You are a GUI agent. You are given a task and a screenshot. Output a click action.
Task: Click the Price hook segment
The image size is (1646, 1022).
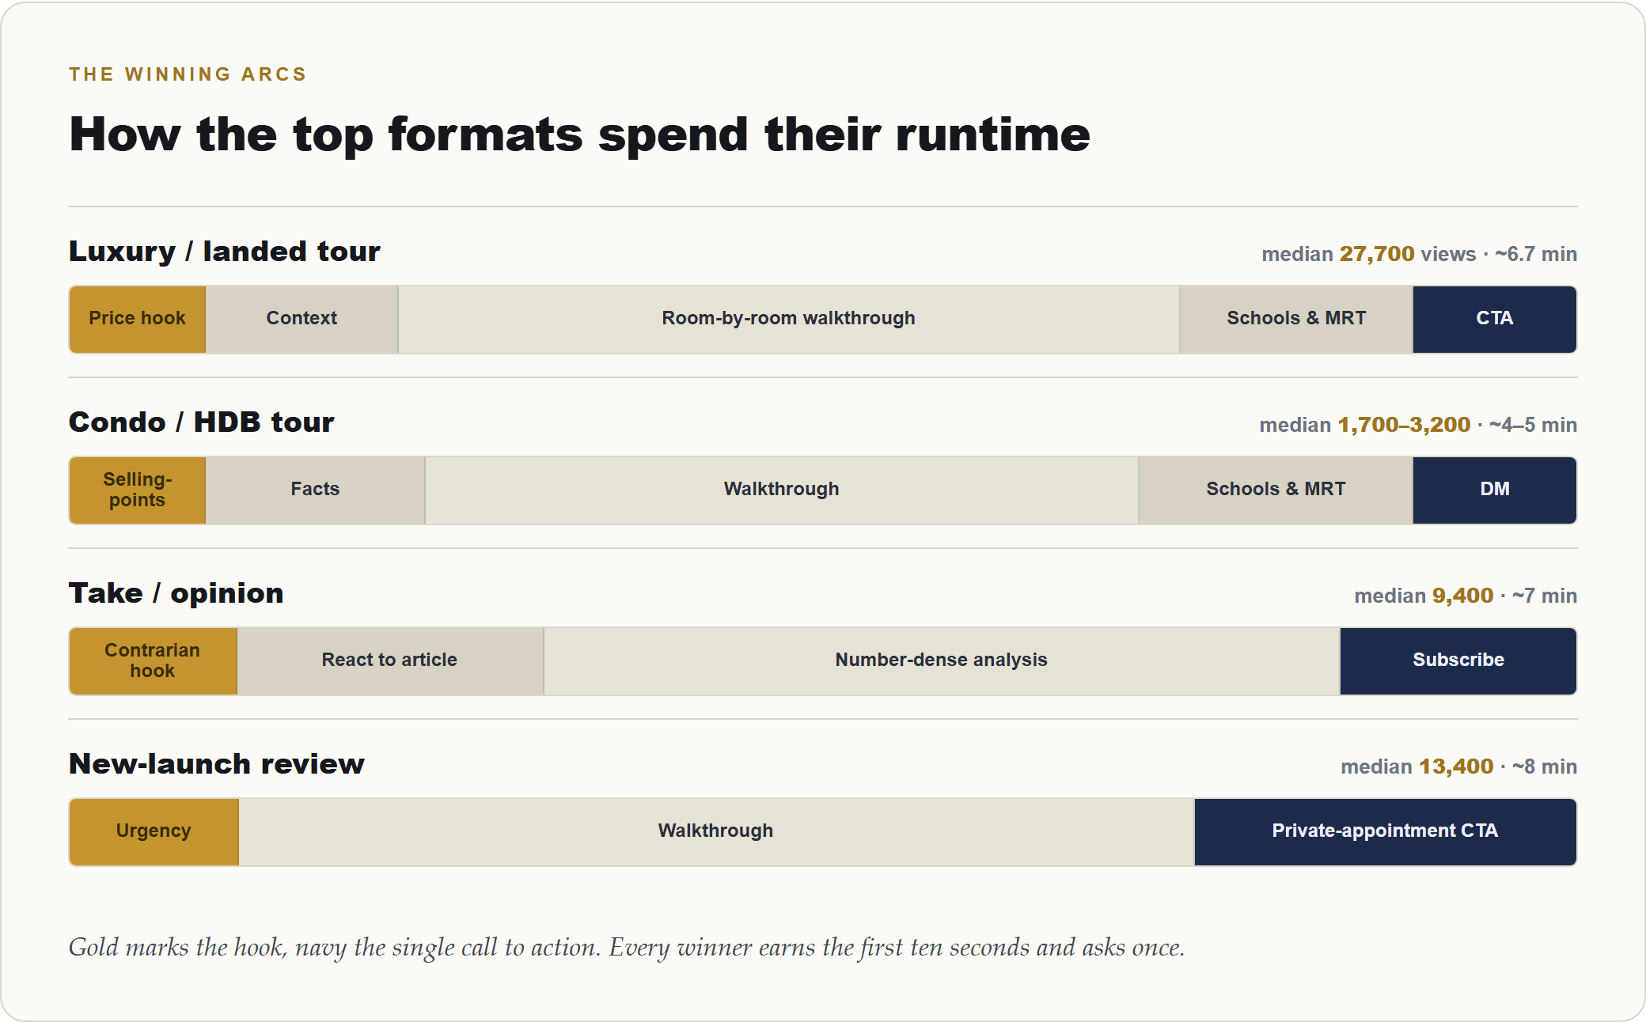138,319
